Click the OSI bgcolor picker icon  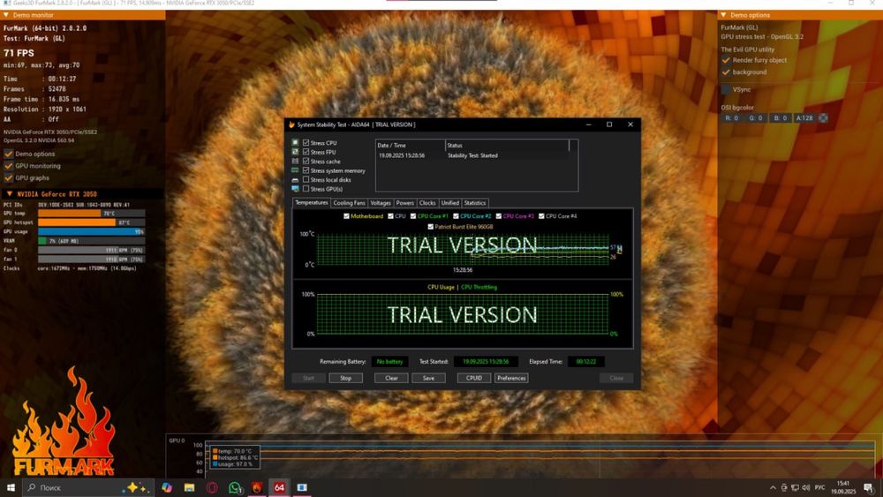coord(823,118)
